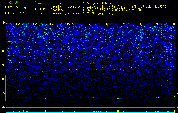The image size is (178, 113).
Task: Click the Ogata-vill. Akita-Pref. JAPAN location text
Action: point(126,6)
